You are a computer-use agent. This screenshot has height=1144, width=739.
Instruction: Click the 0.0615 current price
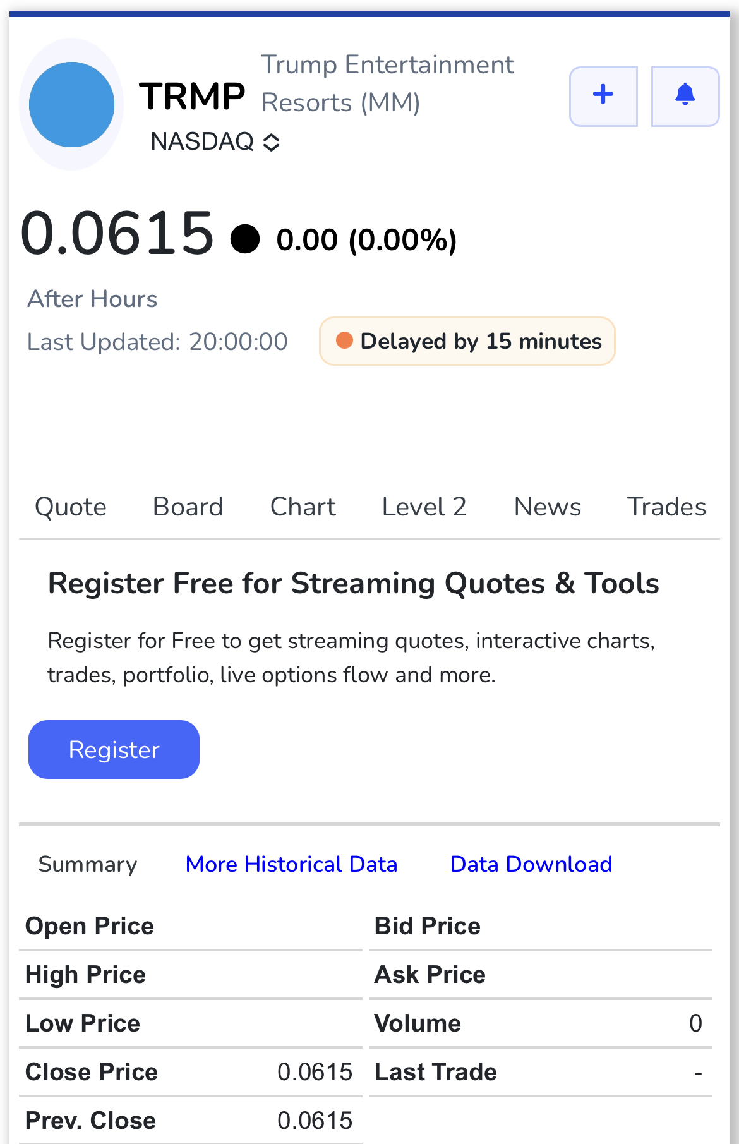(x=117, y=233)
